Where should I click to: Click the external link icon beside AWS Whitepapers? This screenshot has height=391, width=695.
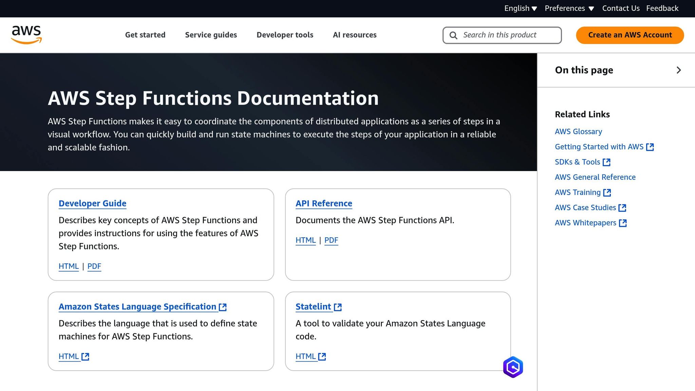pos(623,223)
